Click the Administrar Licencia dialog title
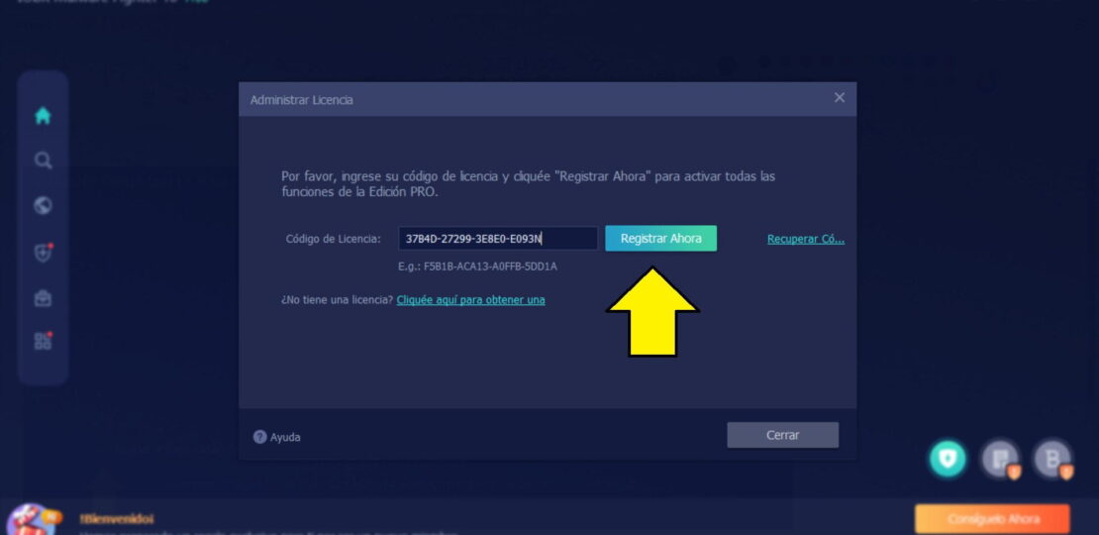 click(301, 99)
